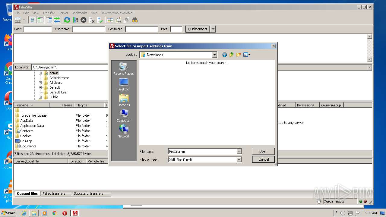This screenshot has width=386, height=217.
Task: Open Quickconnect history dropdown
Action: tap(213, 29)
